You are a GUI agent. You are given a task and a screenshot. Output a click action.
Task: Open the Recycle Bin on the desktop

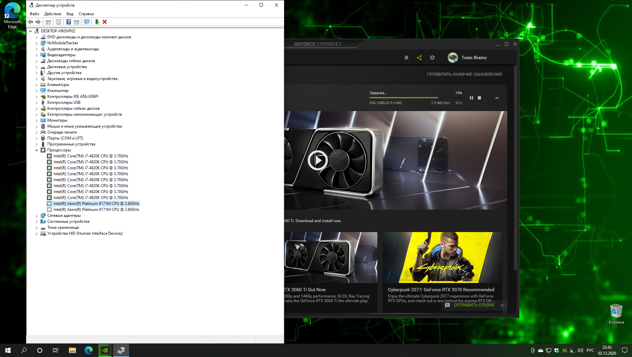(x=616, y=314)
